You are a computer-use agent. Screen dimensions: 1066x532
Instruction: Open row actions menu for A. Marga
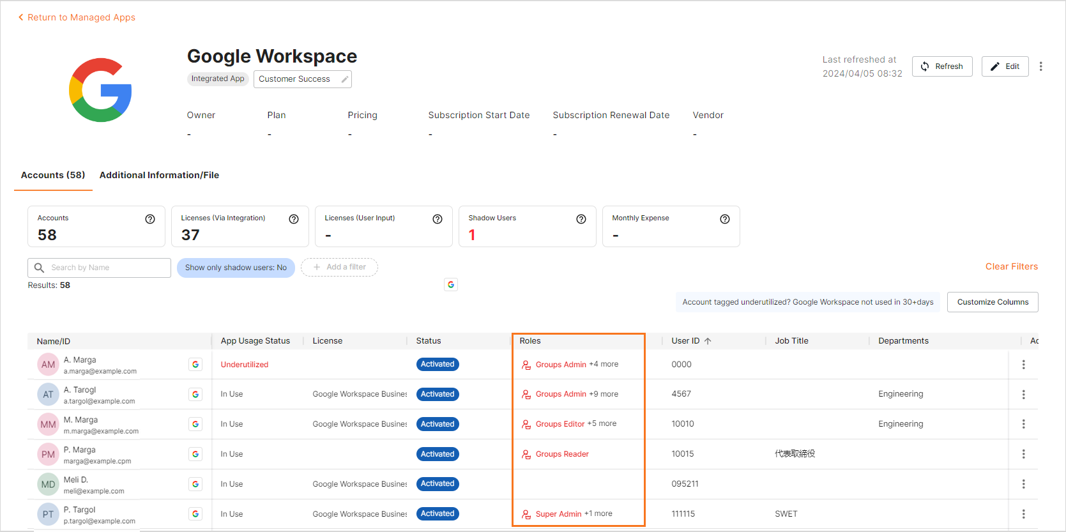[x=1023, y=365]
